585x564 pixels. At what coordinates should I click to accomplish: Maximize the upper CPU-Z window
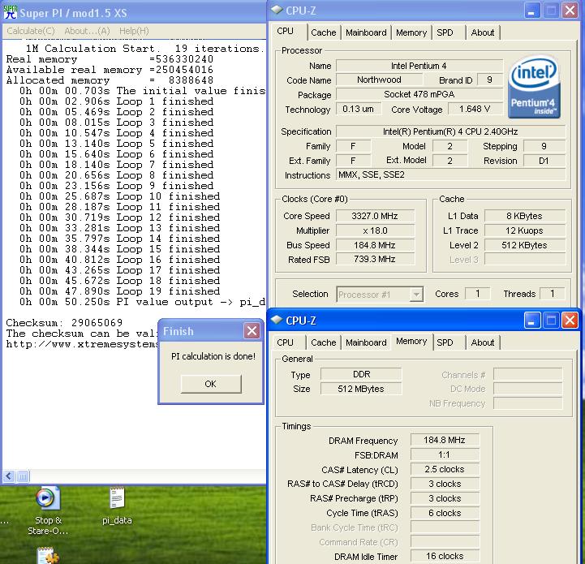[551, 11]
